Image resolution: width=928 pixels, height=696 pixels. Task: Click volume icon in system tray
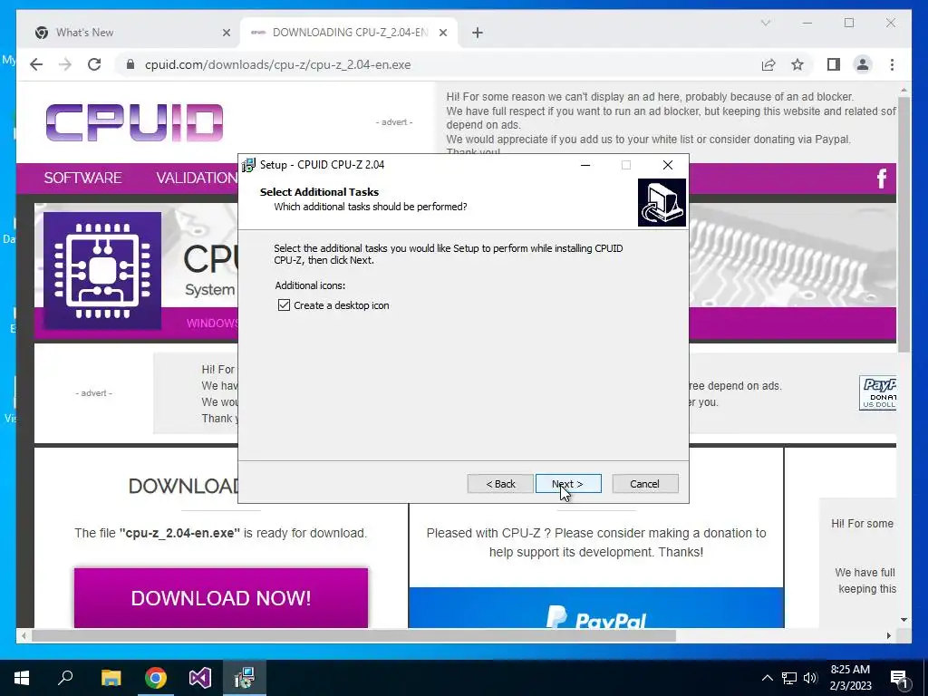[810, 678]
